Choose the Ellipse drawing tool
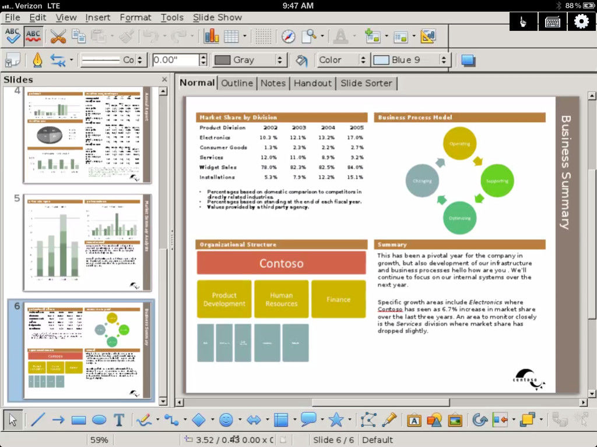This screenshot has width=597, height=447. tap(99, 420)
